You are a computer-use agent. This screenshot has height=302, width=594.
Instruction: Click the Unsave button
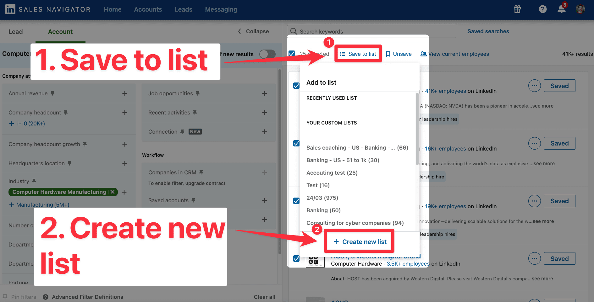click(x=399, y=54)
